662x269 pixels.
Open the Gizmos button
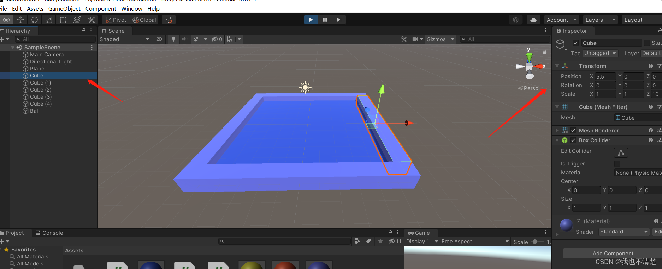click(x=436, y=39)
